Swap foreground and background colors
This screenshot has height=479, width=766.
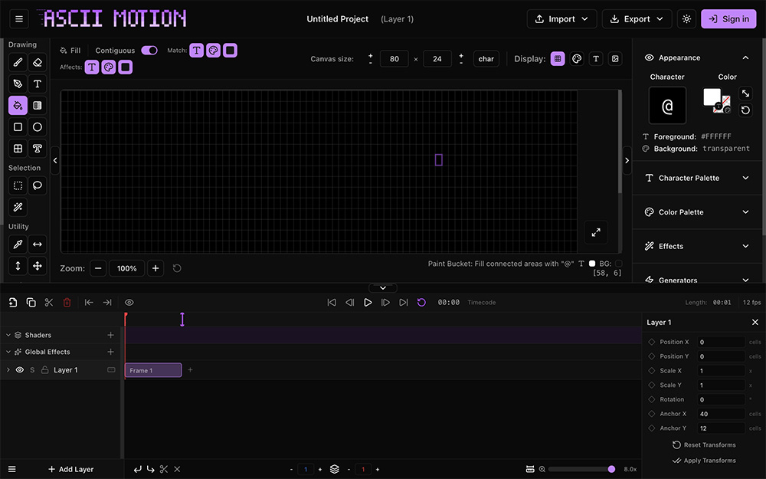coord(745,94)
